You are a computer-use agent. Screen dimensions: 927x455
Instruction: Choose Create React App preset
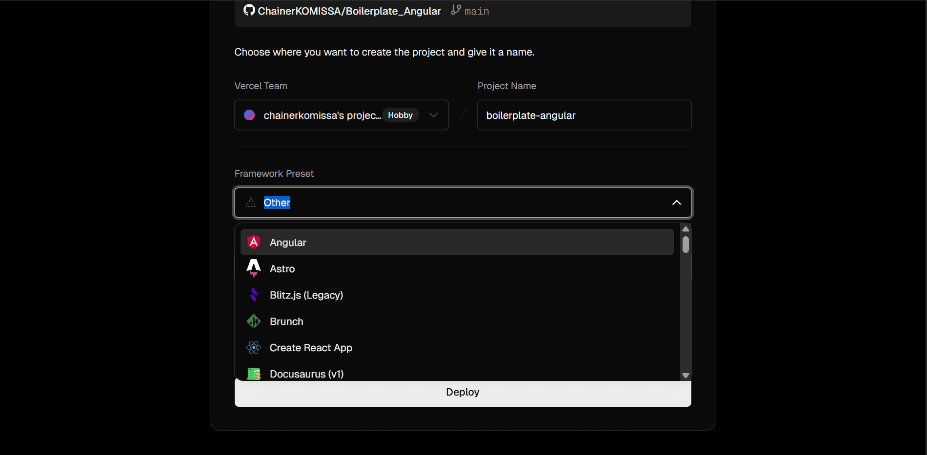[x=311, y=348]
